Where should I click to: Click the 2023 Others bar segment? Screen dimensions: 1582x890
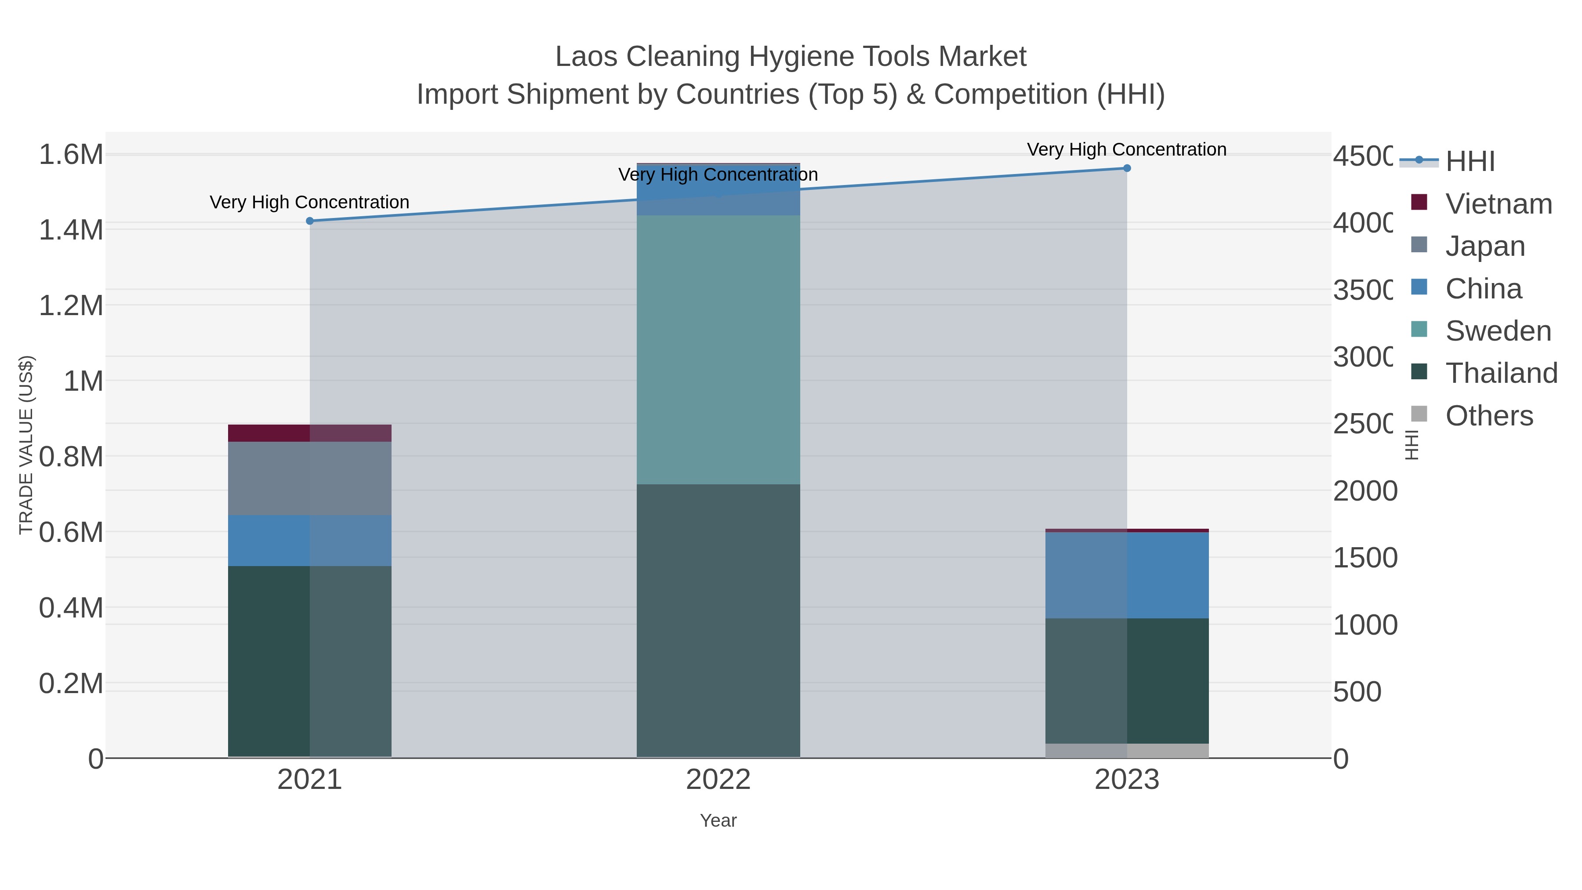1127,751
